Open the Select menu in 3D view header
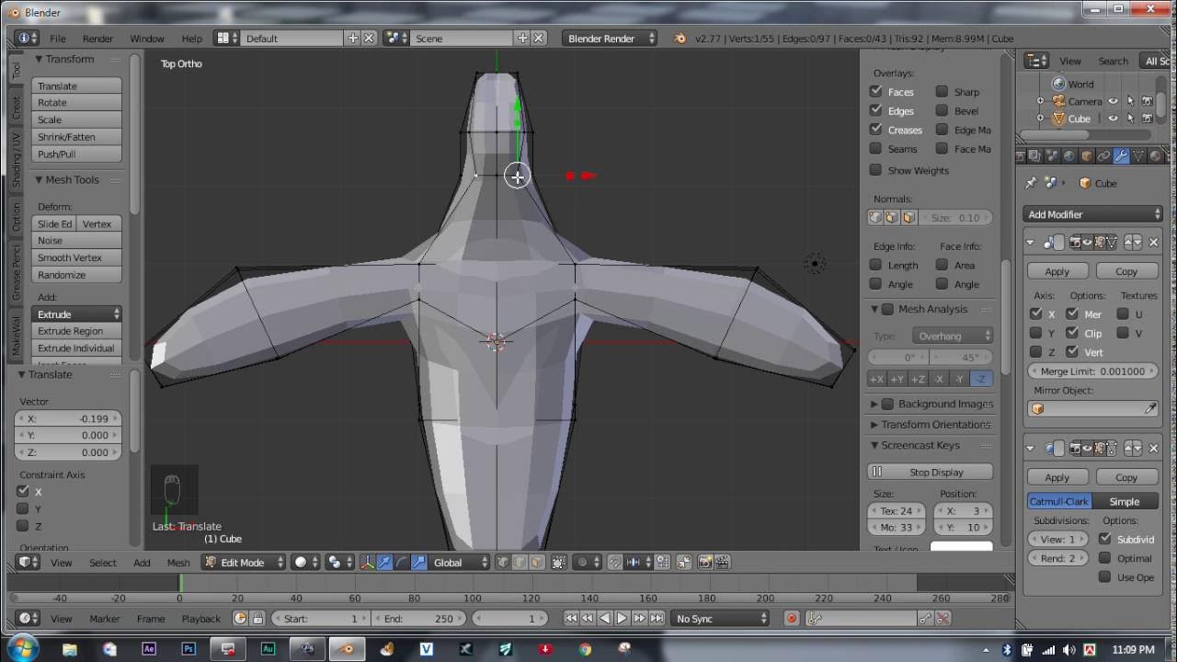This screenshot has width=1177, height=662. (x=103, y=563)
